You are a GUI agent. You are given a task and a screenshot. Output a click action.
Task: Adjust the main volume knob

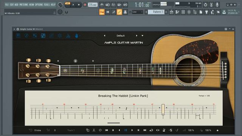60,5
